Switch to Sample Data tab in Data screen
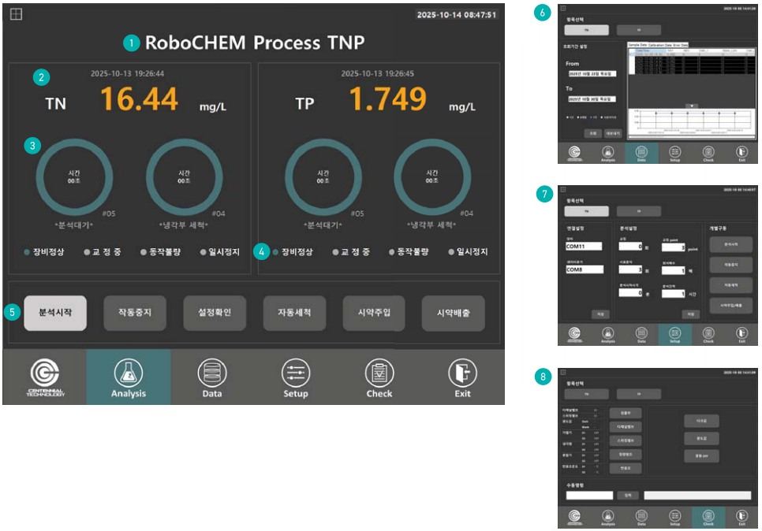762x531 pixels. pos(637,45)
